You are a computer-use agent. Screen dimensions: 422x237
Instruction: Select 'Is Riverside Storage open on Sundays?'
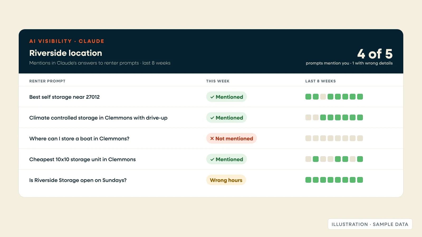pos(78,180)
